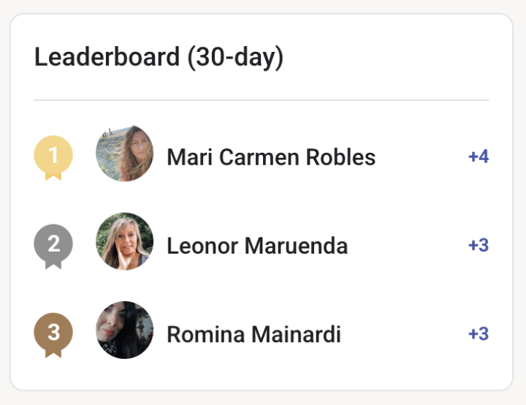Click Leonor Maruenda's +3 points score
This screenshot has width=526, height=405.
click(x=479, y=245)
